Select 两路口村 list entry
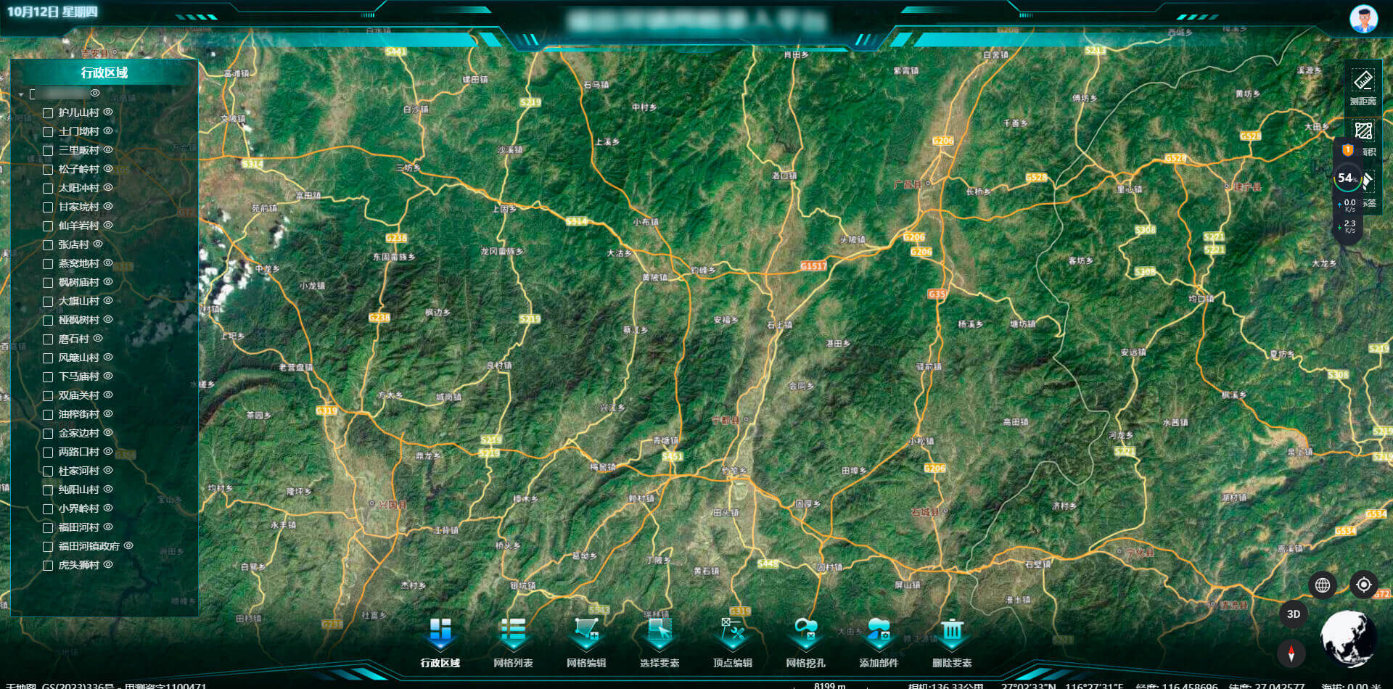 [x=78, y=452]
